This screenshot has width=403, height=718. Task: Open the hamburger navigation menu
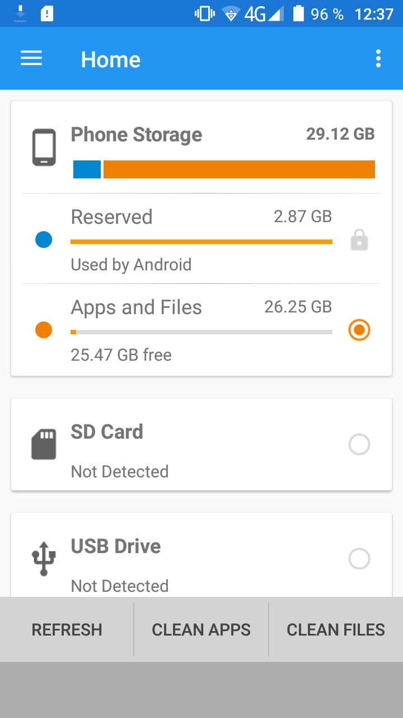(31, 58)
